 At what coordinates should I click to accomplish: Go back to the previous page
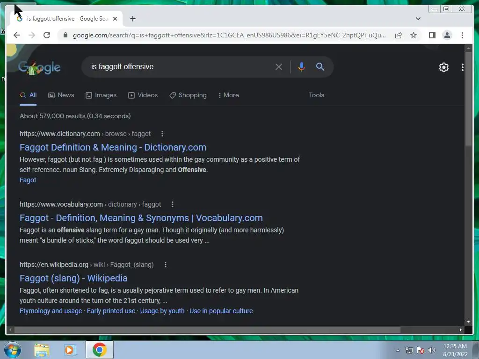click(x=17, y=35)
